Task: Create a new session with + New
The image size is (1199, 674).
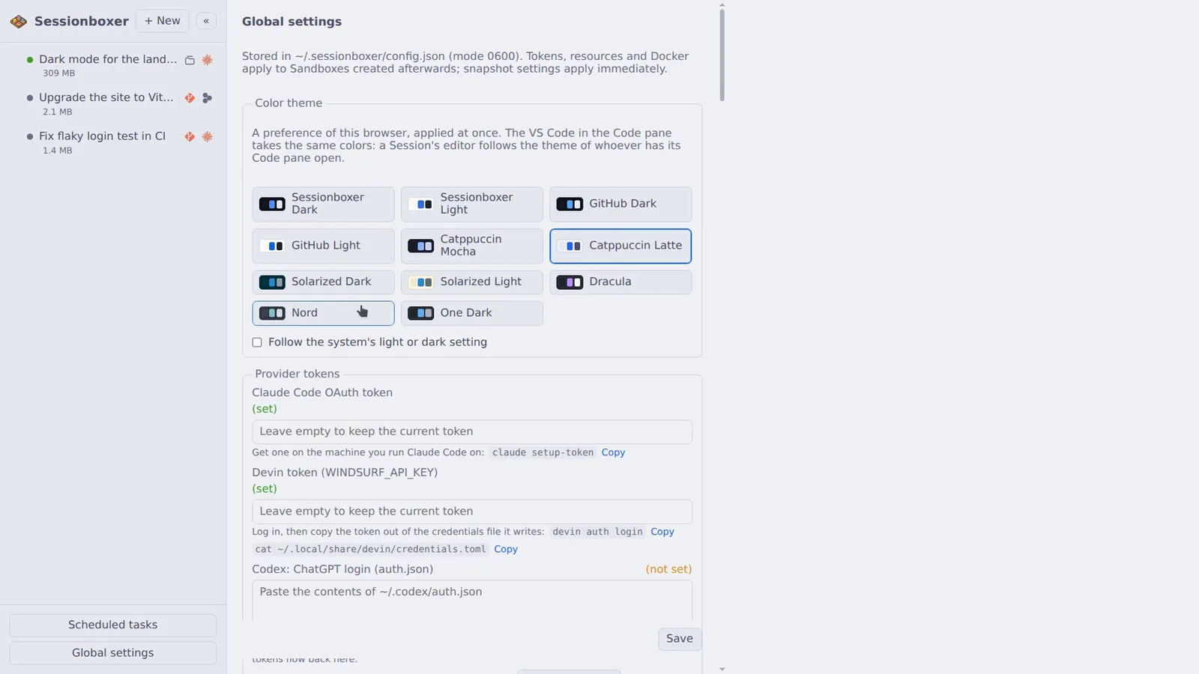Action: pyautogui.click(x=162, y=21)
